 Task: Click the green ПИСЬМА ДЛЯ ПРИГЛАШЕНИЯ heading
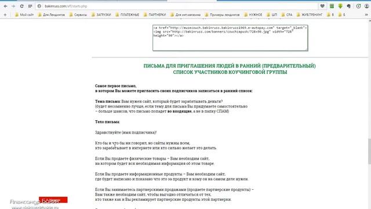(x=230, y=69)
